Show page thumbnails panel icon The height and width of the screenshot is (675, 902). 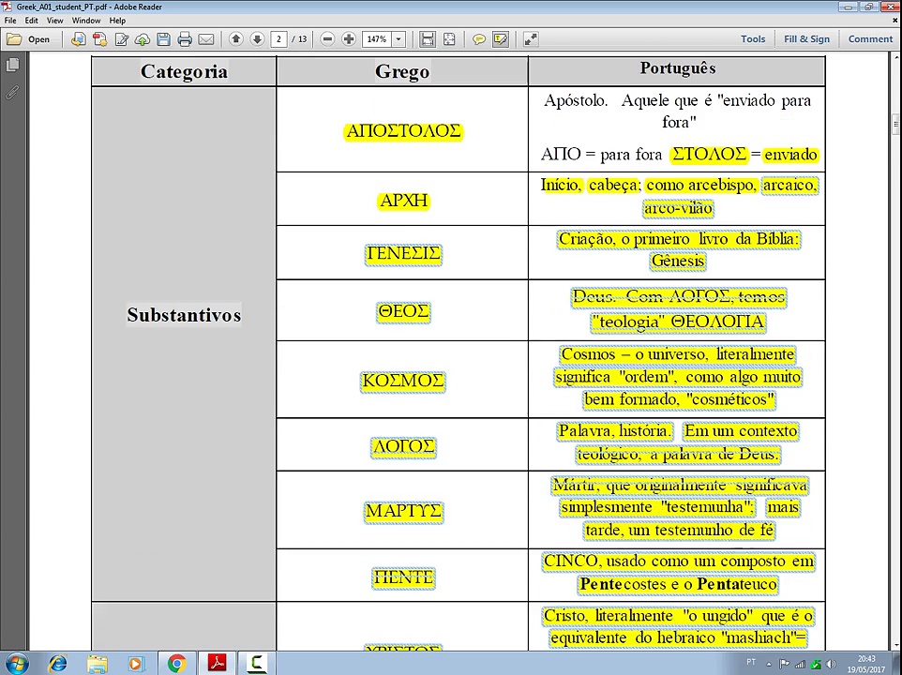[x=12, y=65]
